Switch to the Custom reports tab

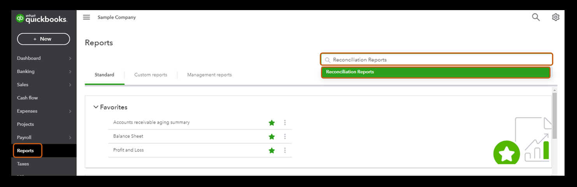pyautogui.click(x=151, y=75)
